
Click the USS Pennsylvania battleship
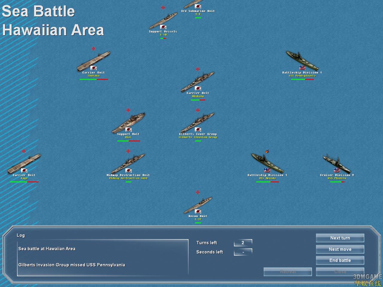pyautogui.click(x=302, y=60)
